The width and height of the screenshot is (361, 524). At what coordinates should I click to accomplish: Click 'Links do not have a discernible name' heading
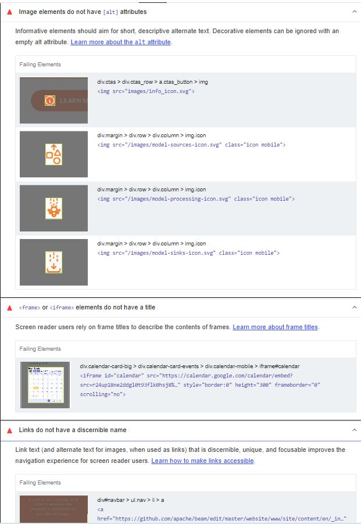73,430
